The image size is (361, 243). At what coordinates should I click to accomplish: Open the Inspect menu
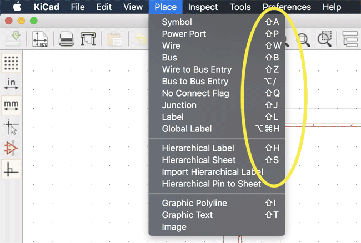(203, 7)
